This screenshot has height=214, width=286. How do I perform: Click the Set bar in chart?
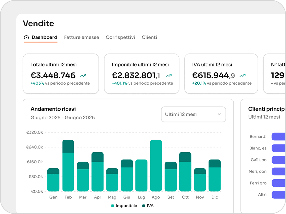(x=171, y=177)
